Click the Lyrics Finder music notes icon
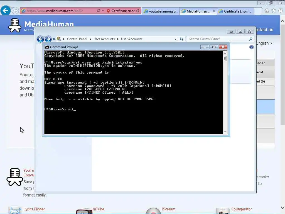285x214 pixels. pos(15,211)
